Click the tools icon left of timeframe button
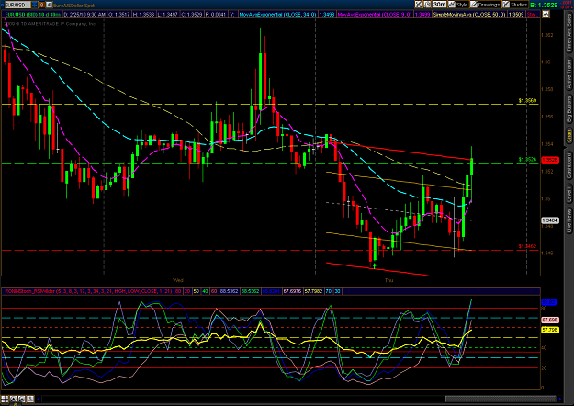Viewport: 574px width, 406px height. point(419,5)
